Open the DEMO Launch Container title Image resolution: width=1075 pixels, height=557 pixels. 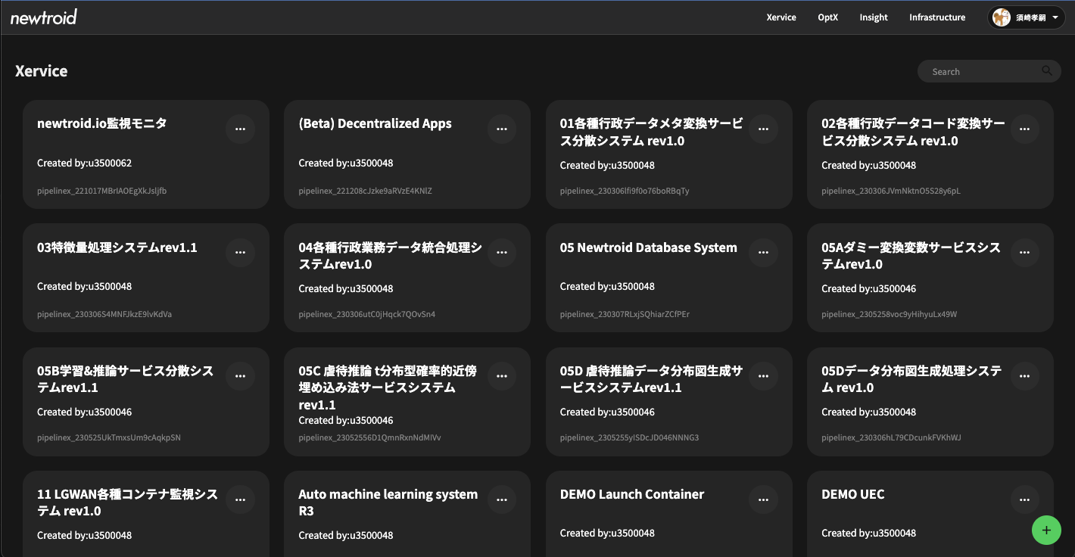click(632, 494)
